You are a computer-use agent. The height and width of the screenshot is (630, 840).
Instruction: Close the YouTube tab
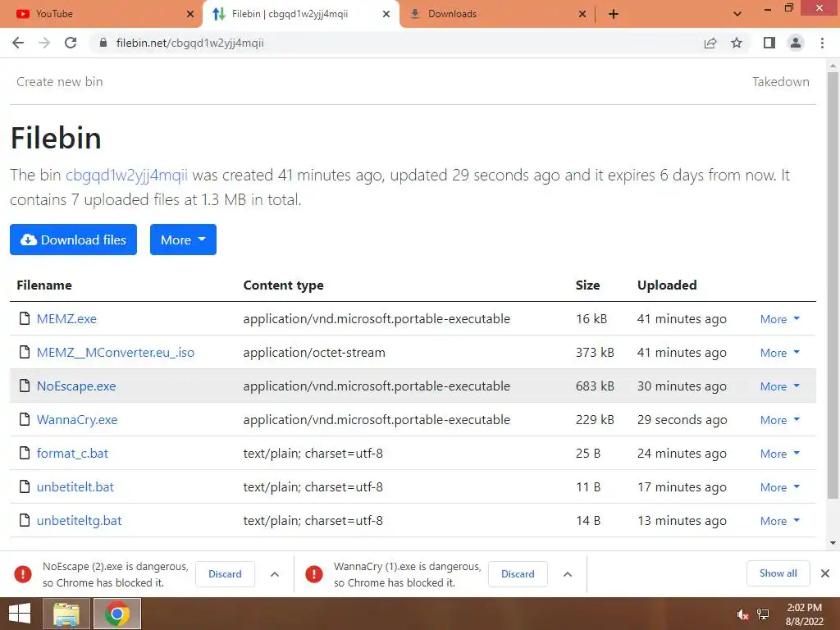coord(190,14)
